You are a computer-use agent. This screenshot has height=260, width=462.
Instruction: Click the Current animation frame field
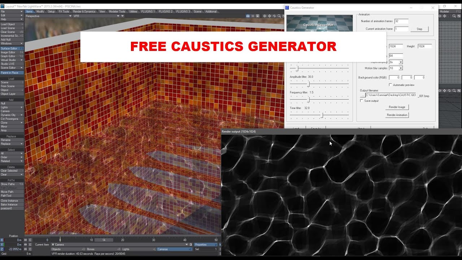pyautogui.click(x=401, y=29)
